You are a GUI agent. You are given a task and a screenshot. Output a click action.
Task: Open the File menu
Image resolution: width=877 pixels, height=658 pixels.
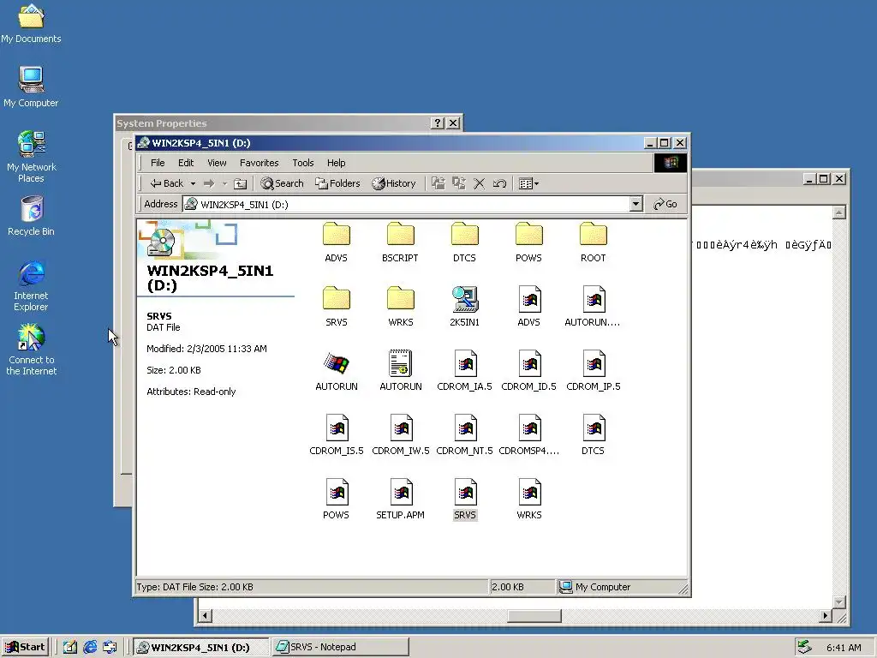[x=158, y=163]
